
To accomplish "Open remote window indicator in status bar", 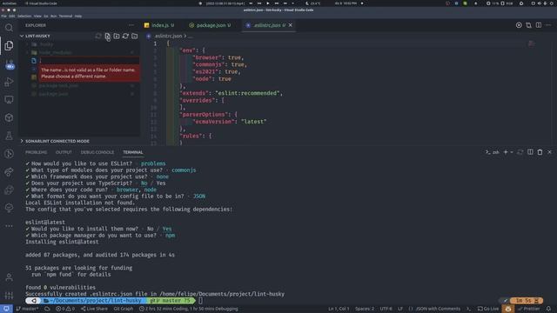I will (6, 309).
